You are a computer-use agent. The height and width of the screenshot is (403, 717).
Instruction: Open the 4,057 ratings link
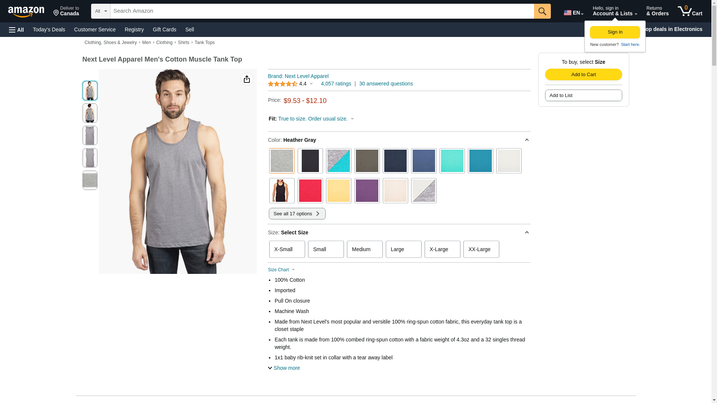pyautogui.click(x=336, y=84)
